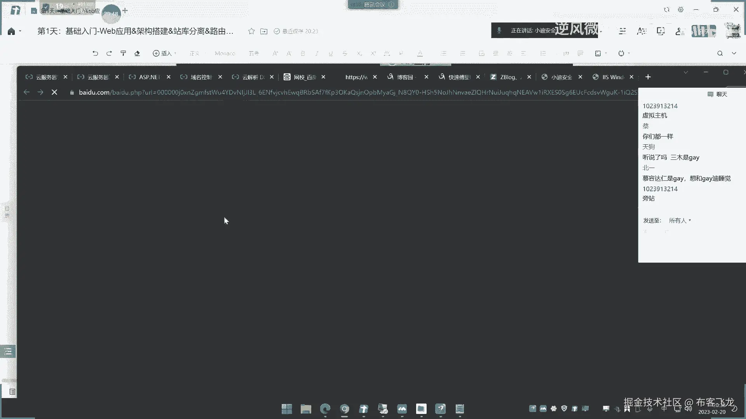Screen dimensions: 746x419
Task: Open Edge browser from the taskbar
Action: [x=325, y=409]
